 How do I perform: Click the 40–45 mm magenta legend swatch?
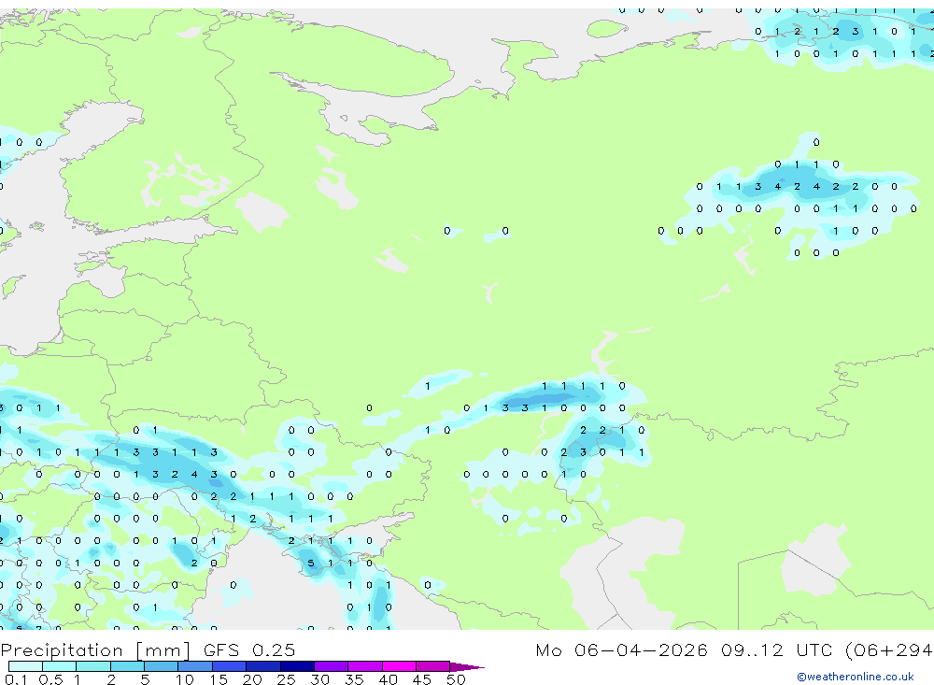pyautogui.click(x=399, y=666)
